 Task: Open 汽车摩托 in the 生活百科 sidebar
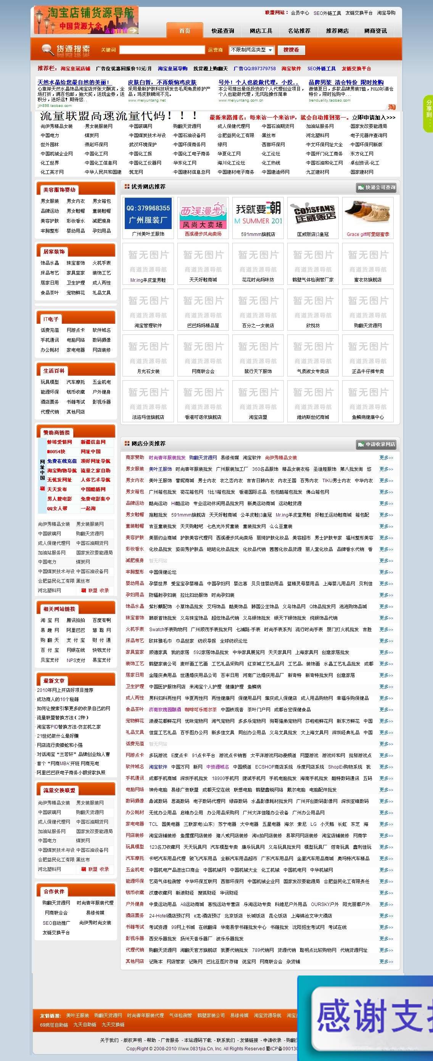(76, 382)
